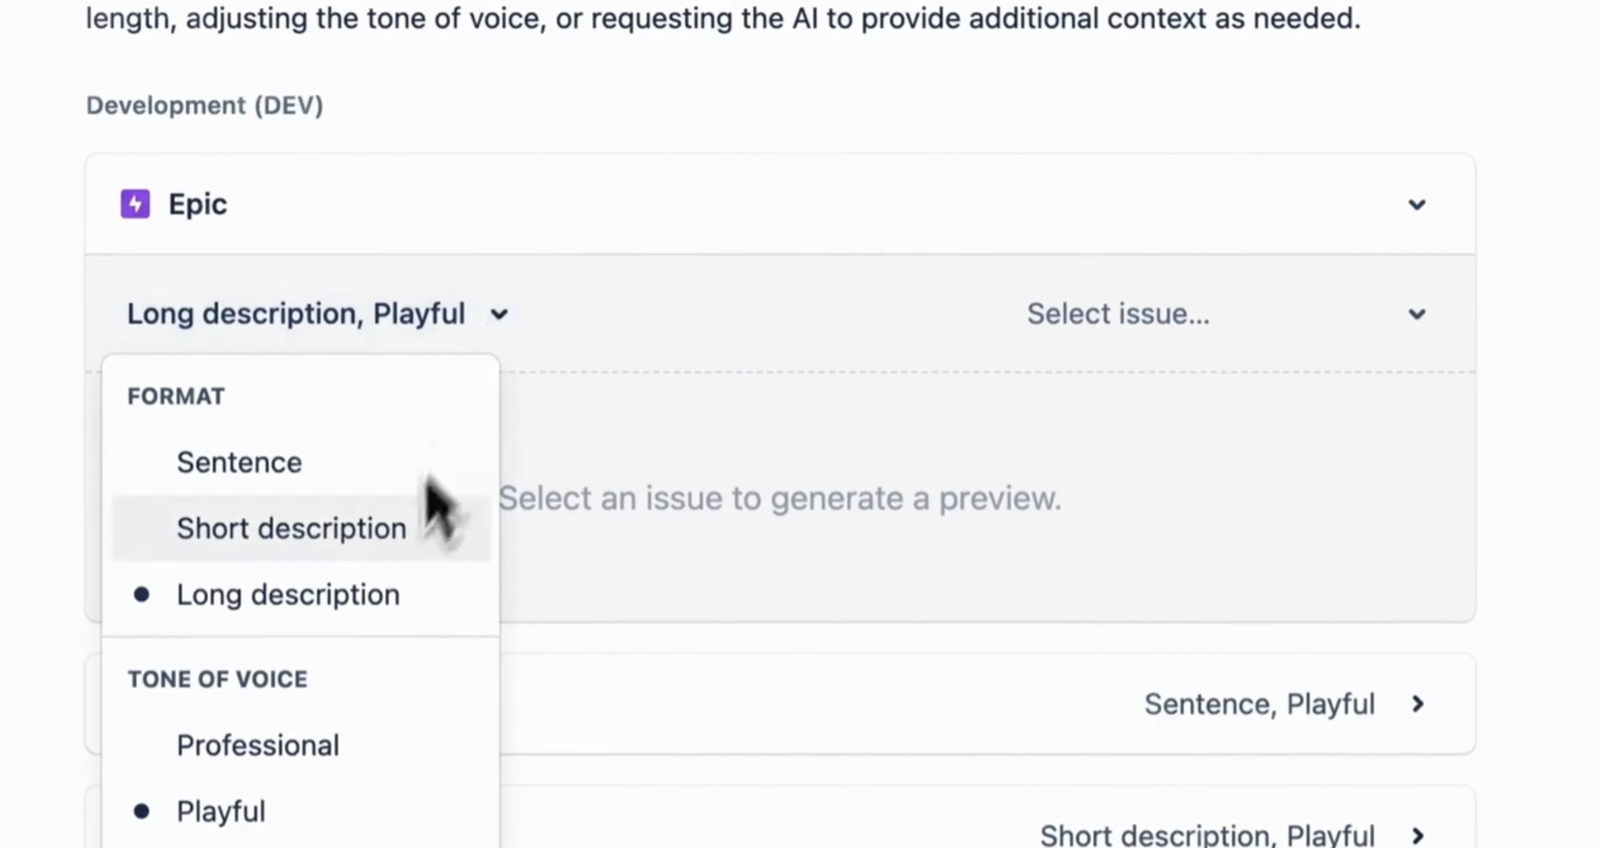Image resolution: width=1600 pixels, height=848 pixels.
Task: Click the small arrow beside Long description, Playful
Action: click(499, 315)
